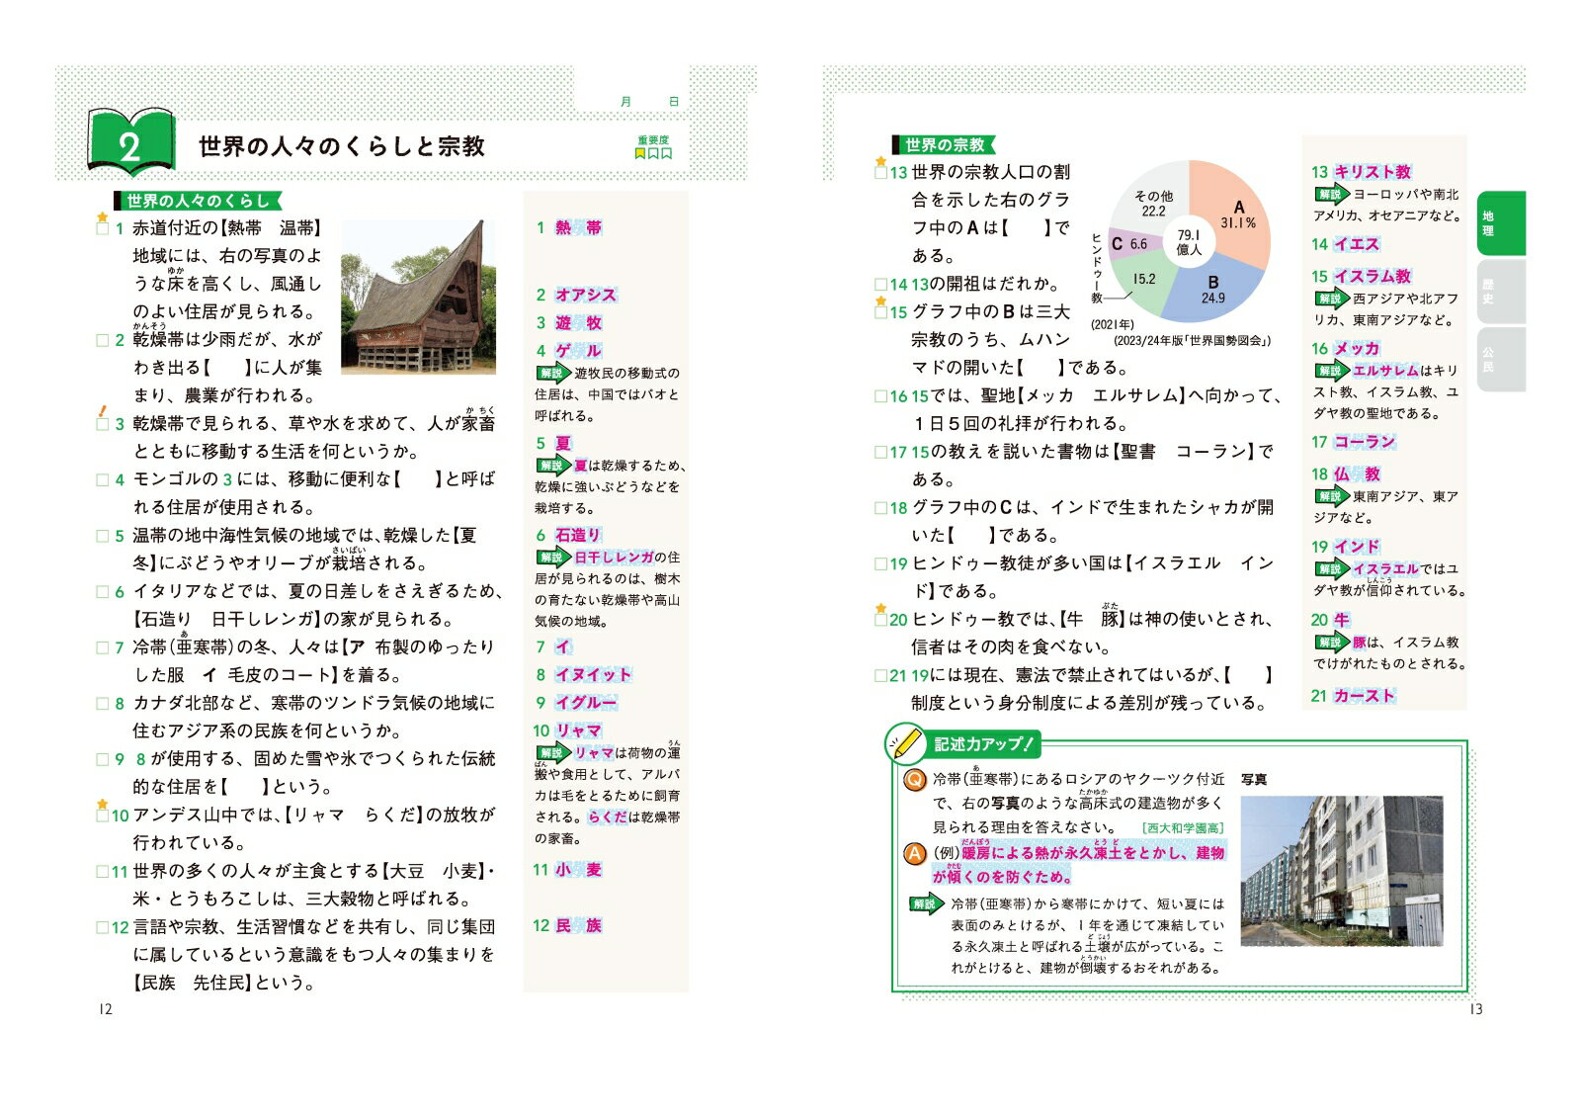Mark the checkbox for question 17
The image size is (1581, 1118).
(880, 452)
